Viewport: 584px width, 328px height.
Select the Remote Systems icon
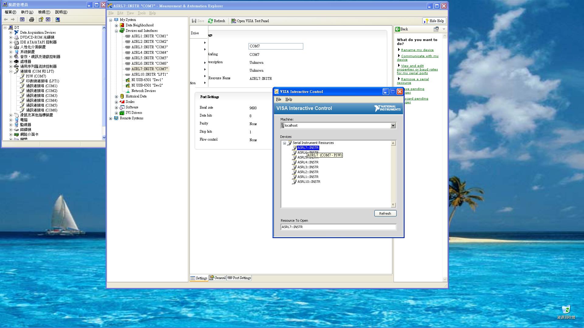116,118
